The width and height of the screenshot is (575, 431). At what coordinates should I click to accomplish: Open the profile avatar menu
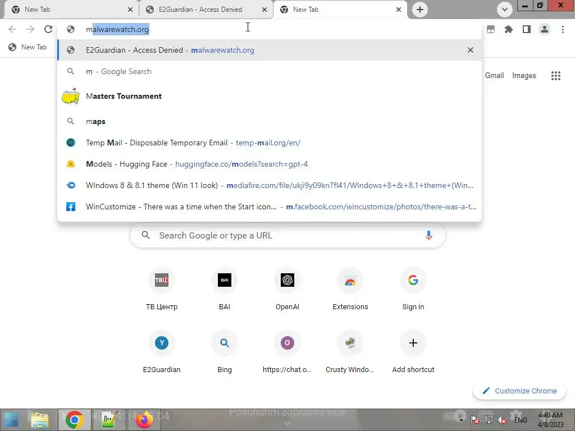point(545,29)
